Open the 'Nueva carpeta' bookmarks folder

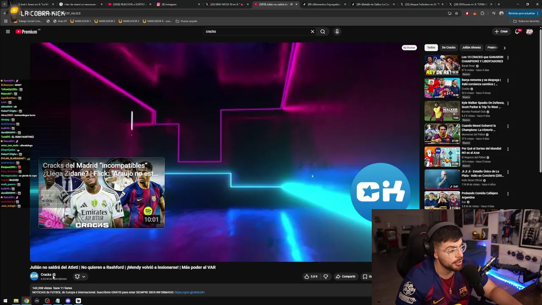pyautogui.click(x=186, y=21)
